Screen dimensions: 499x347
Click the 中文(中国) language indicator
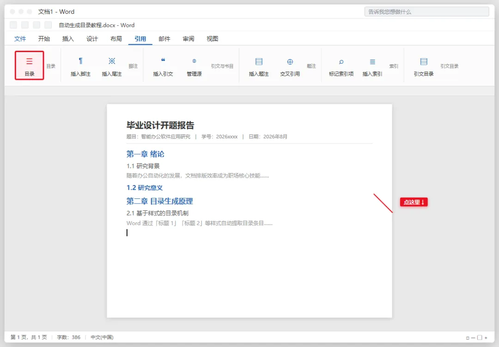102,337
